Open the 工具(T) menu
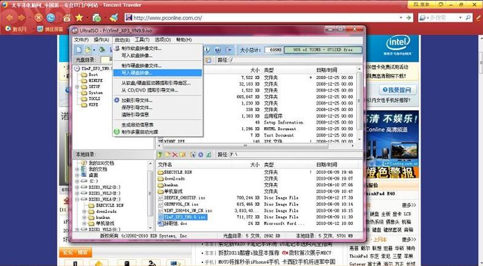This screenshot has width=483, height=266. 142,40
